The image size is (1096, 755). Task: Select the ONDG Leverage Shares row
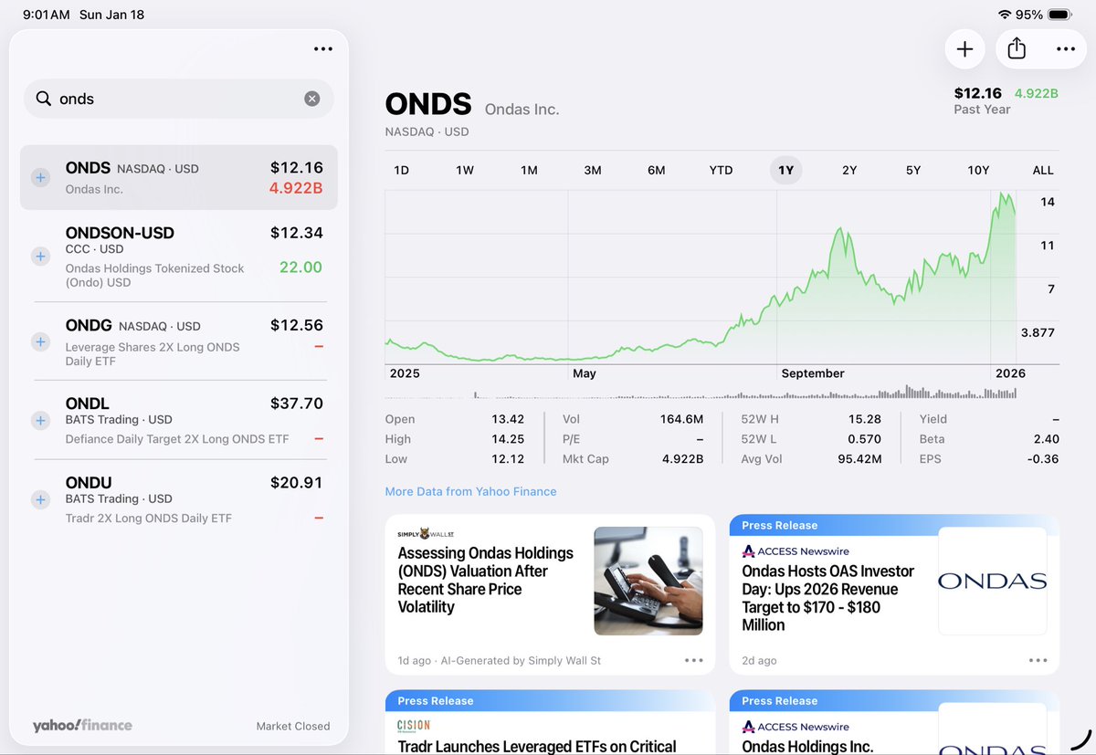click(179, 341)
